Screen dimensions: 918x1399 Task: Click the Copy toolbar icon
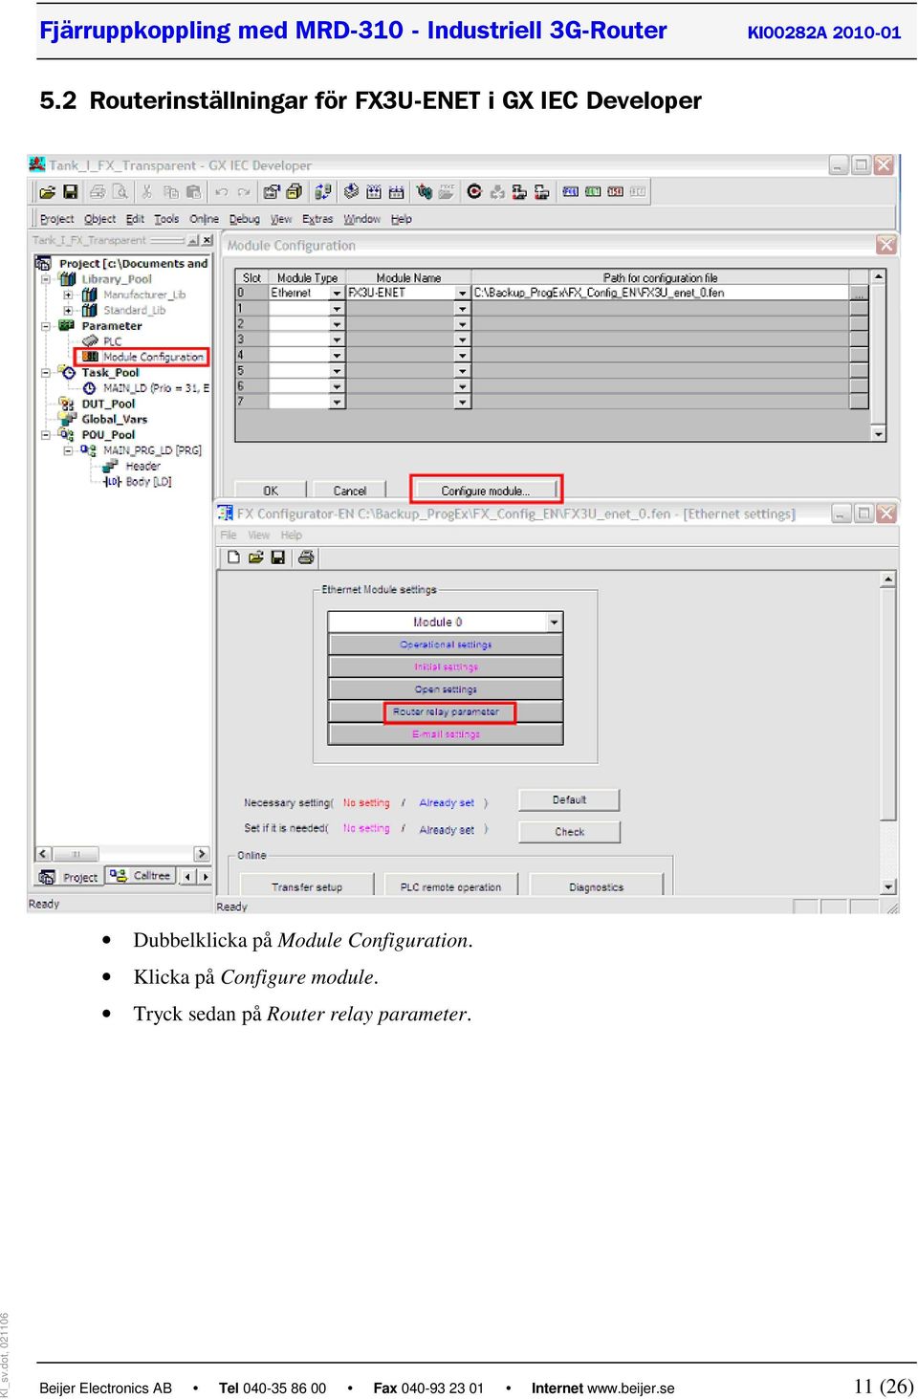click(171, 192)
